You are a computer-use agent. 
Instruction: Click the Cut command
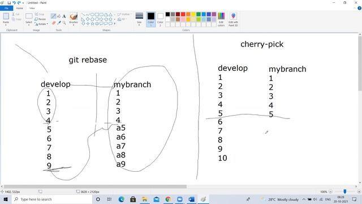coord(16,14)
